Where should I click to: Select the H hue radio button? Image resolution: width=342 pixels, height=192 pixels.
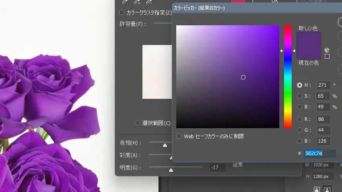[x=299, y=85]
